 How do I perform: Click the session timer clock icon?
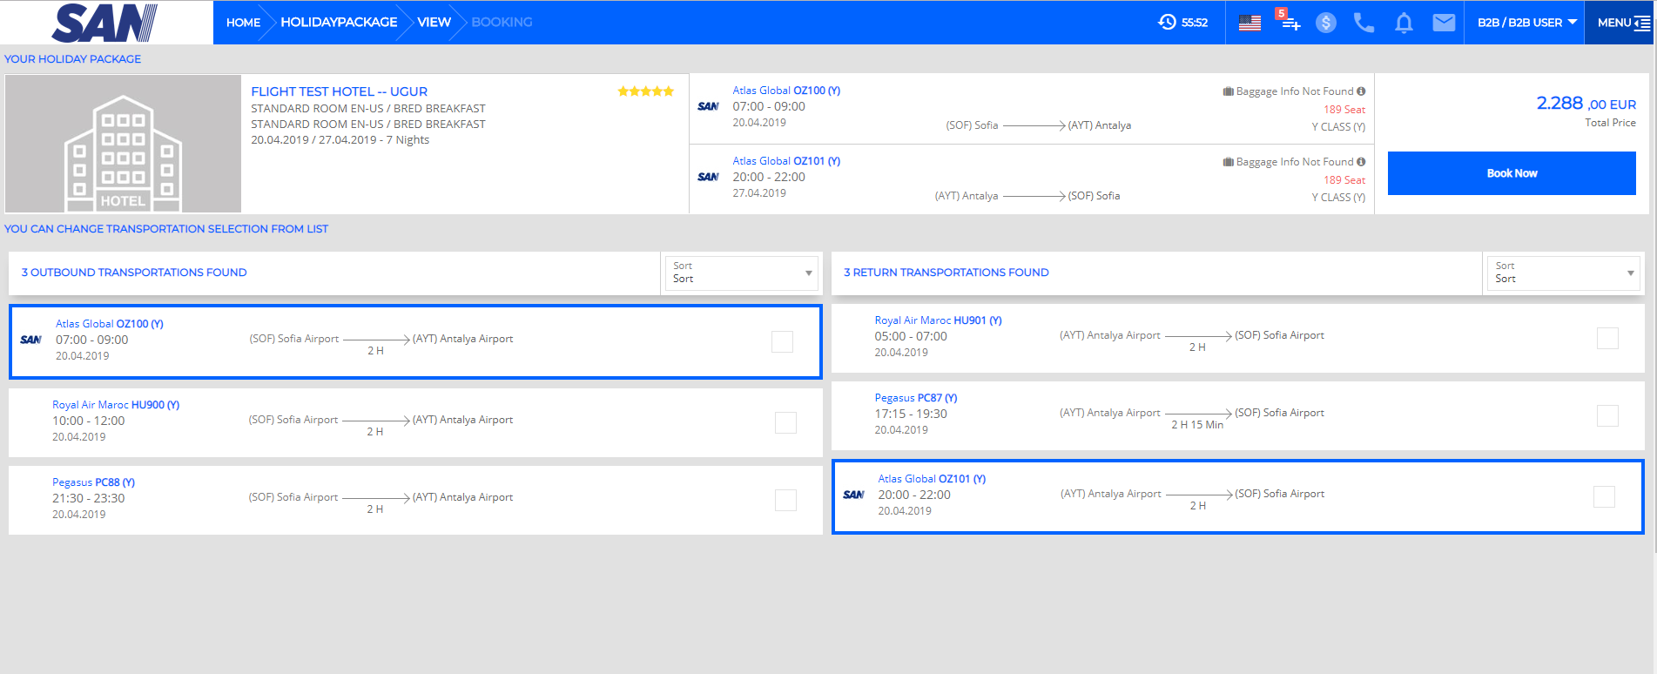[x=1167, y=22]
